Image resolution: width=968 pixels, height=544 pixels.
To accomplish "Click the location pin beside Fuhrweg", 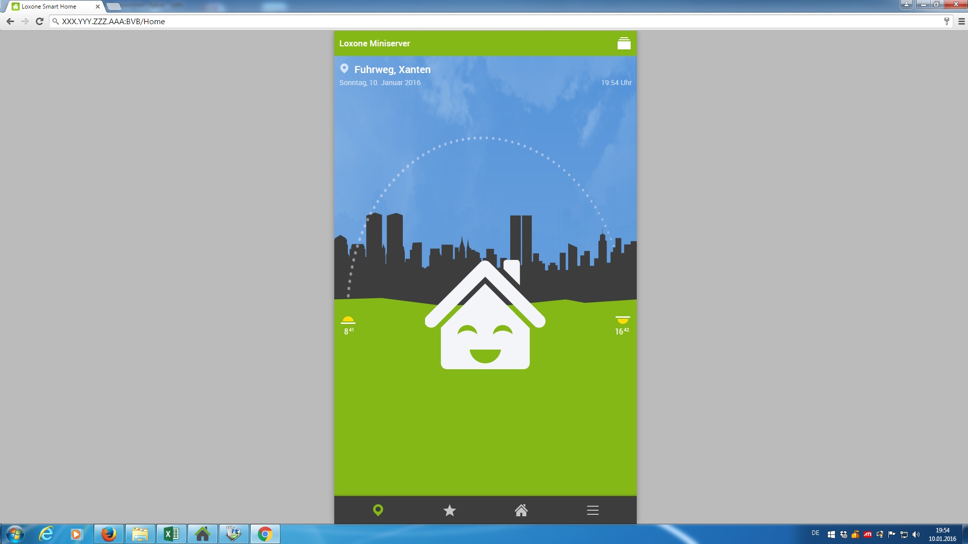I will pyautogui.click(x=344, y=69).
